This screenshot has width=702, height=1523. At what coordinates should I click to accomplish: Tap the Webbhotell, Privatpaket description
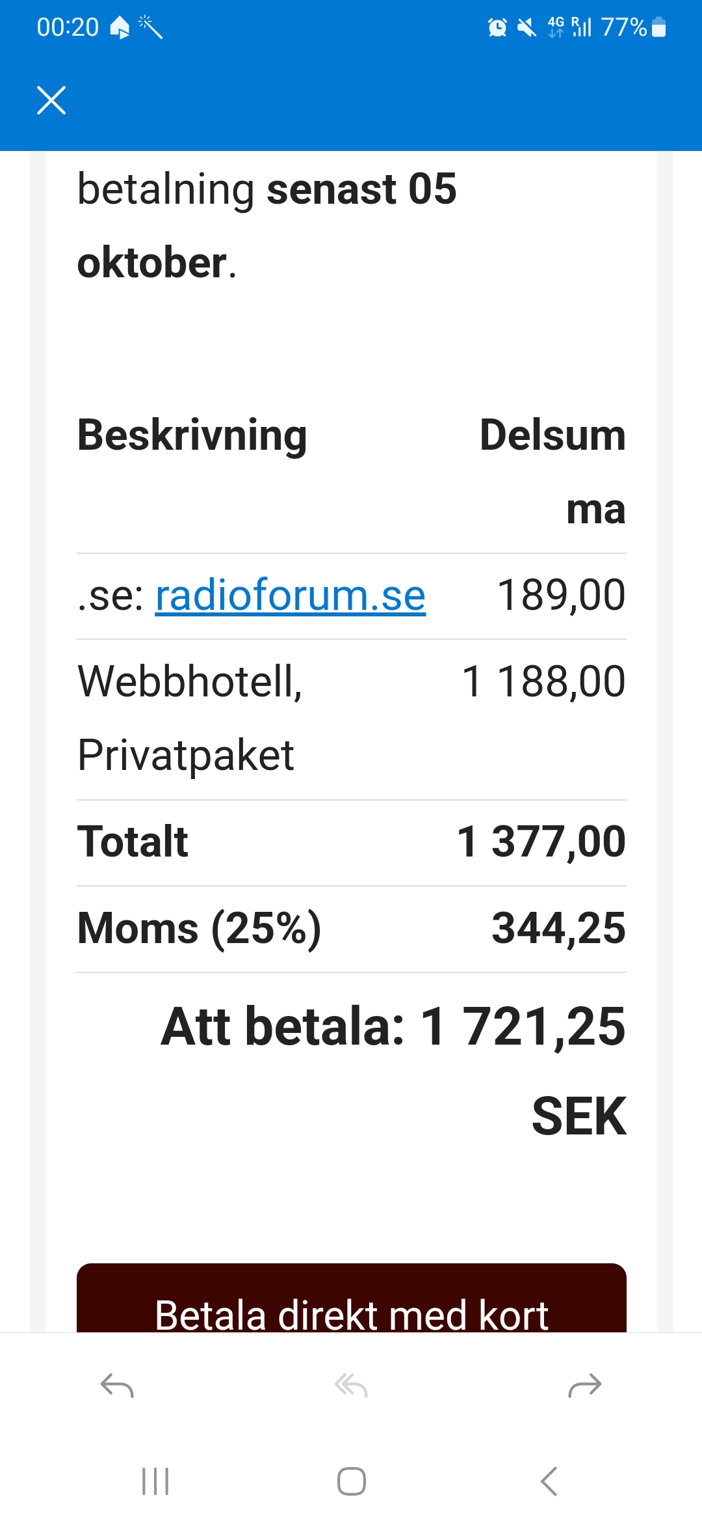(189, 717)
